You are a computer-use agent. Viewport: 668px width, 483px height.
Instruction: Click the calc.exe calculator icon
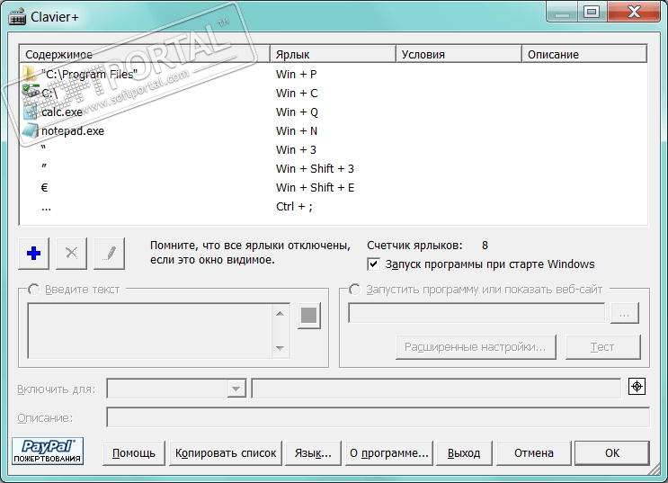[x=31, y=112]
